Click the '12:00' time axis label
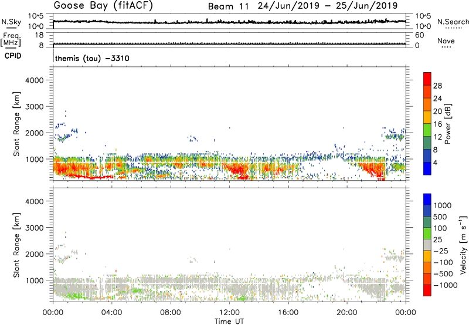Viewport: 469px width, 325px height. click(x=229, y=313)
